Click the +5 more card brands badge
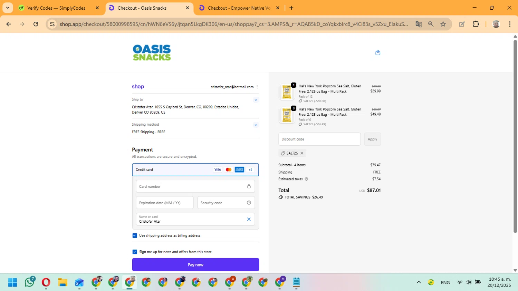 [x=250, y=169]
